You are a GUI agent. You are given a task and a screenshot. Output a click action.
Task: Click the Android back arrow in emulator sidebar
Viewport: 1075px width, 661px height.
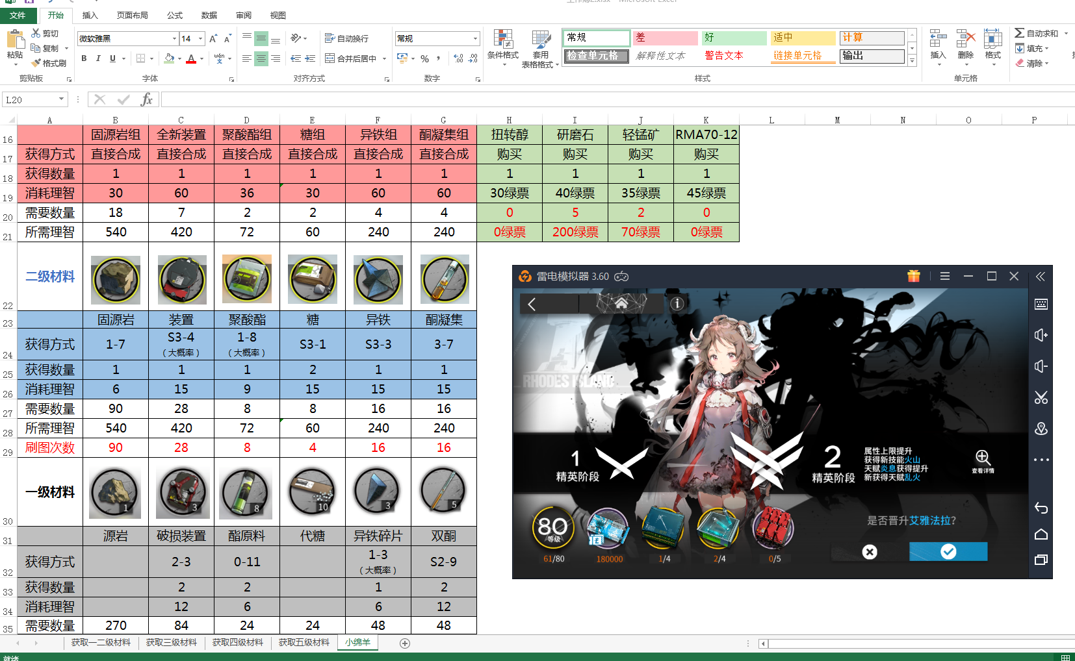[1041, 508]
